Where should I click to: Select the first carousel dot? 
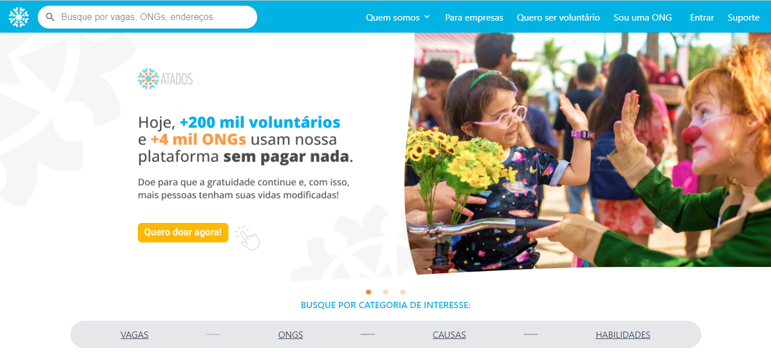coord(368,292)
